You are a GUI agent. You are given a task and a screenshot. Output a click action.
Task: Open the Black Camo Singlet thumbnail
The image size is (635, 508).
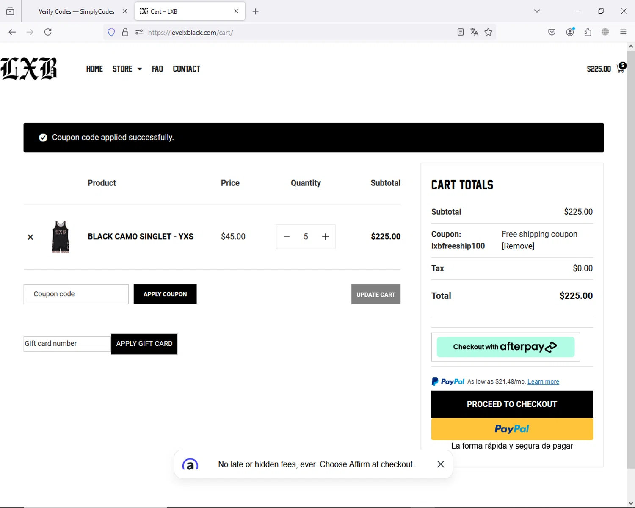(61, 237)
